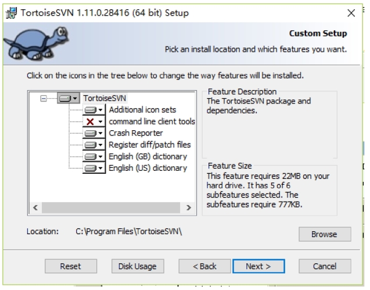The height and width of the screenshot is (290, 370).
Task: Click the install location path text
Action: point(129,231)
